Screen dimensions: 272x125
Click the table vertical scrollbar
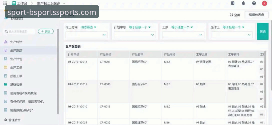coord(265,80)
